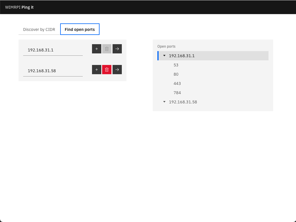Select port 784 in open ports tree
The height and width of the screenshot is (222, 296).
coord(213,93)
